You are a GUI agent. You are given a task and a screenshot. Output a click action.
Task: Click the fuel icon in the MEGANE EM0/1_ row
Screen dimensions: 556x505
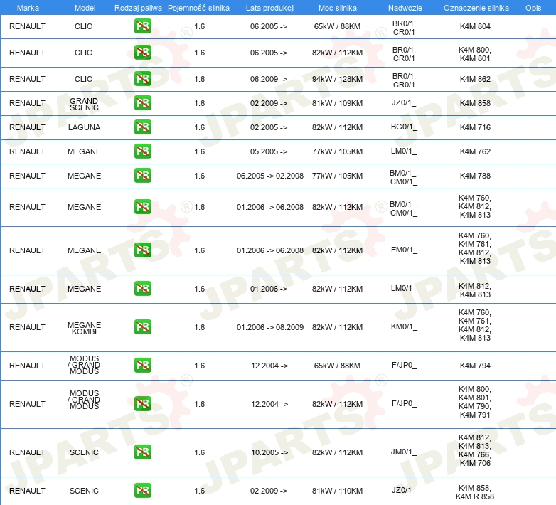(x=142, y=250)
